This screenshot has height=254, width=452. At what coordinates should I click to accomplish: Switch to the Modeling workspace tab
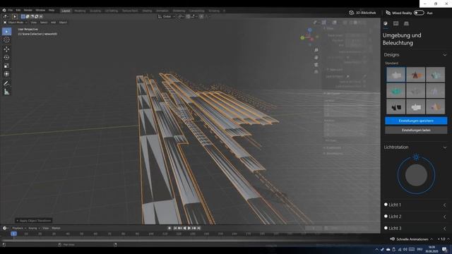pyautogui.click(x=80, y=11)
